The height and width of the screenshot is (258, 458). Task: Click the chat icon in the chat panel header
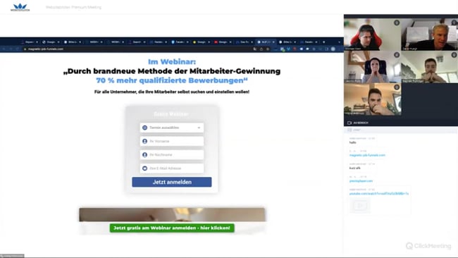point(349,130)
